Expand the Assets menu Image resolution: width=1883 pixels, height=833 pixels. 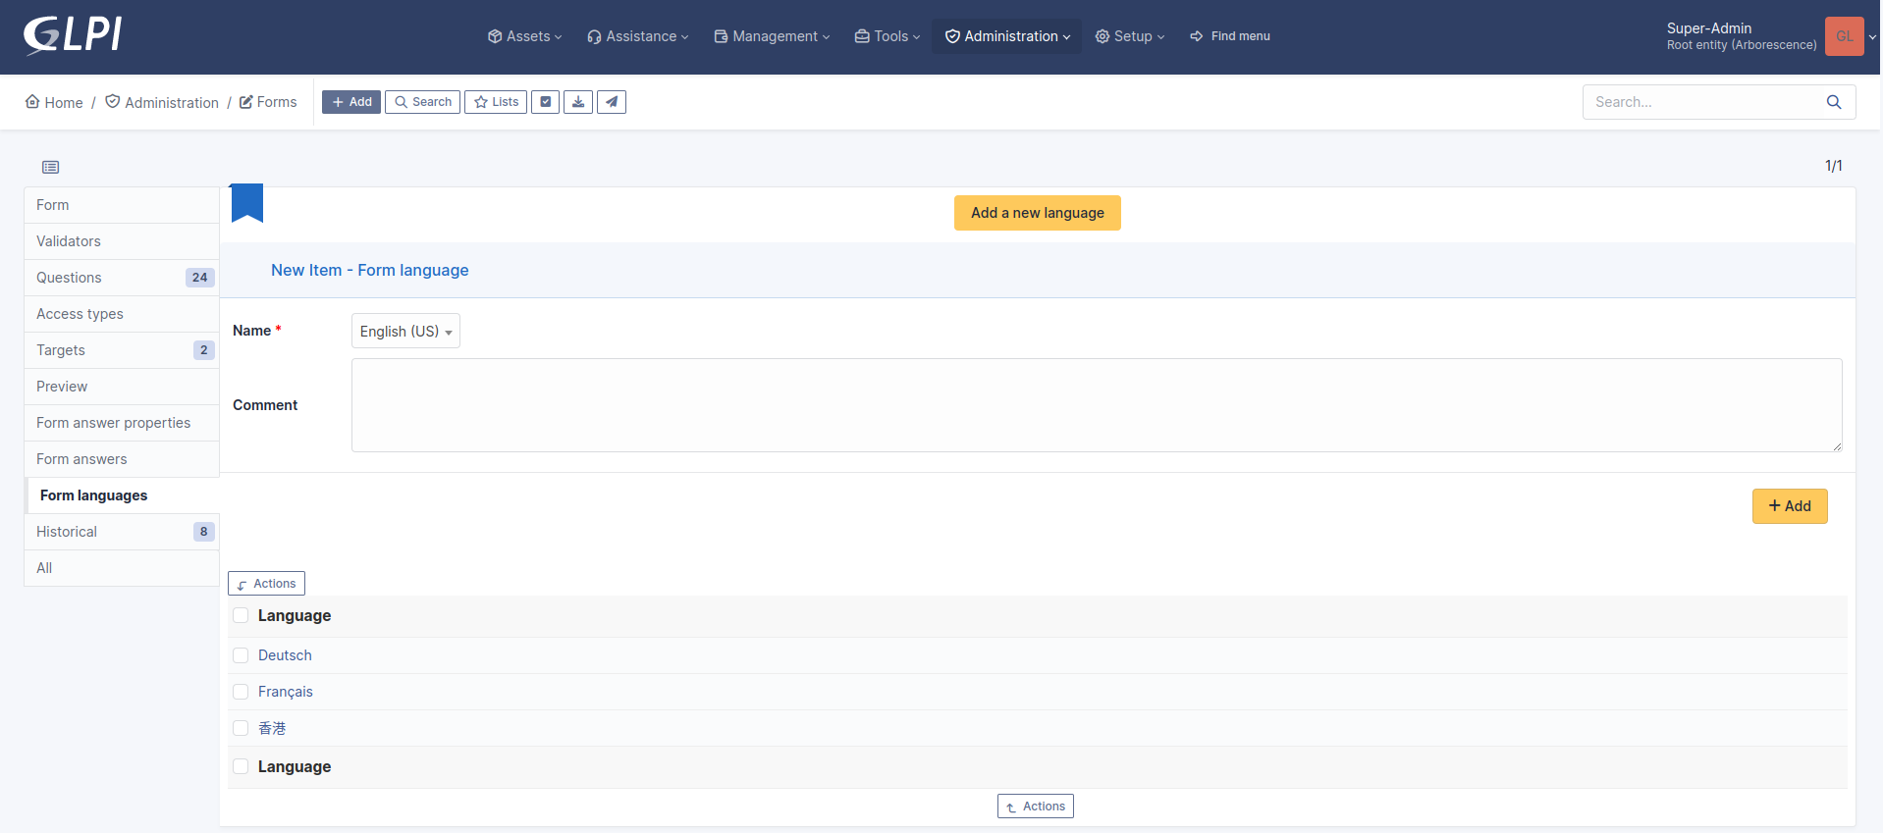(524, 36)
